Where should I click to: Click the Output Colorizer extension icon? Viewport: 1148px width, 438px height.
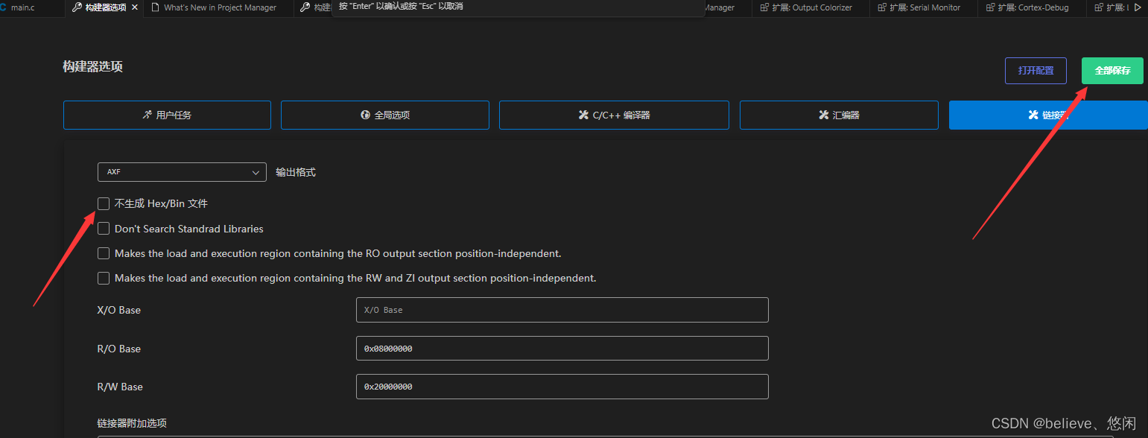[x=764, y=7]
